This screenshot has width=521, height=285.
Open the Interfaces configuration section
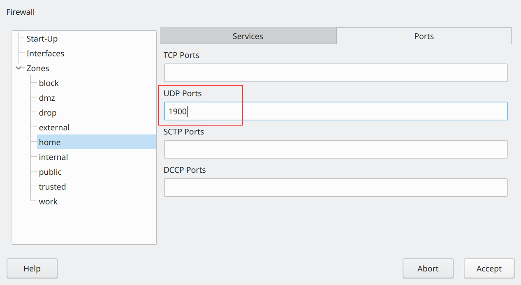(45, 53)
